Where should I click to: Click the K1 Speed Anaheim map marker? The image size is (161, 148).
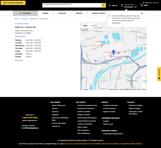(x=95, y=61)
